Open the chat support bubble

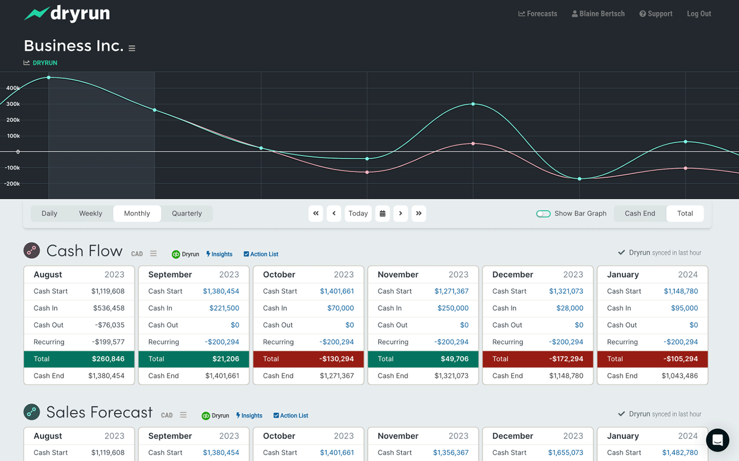717,440
